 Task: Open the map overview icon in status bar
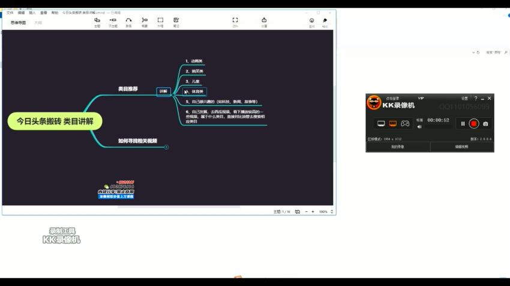click(x=297, y=212)
